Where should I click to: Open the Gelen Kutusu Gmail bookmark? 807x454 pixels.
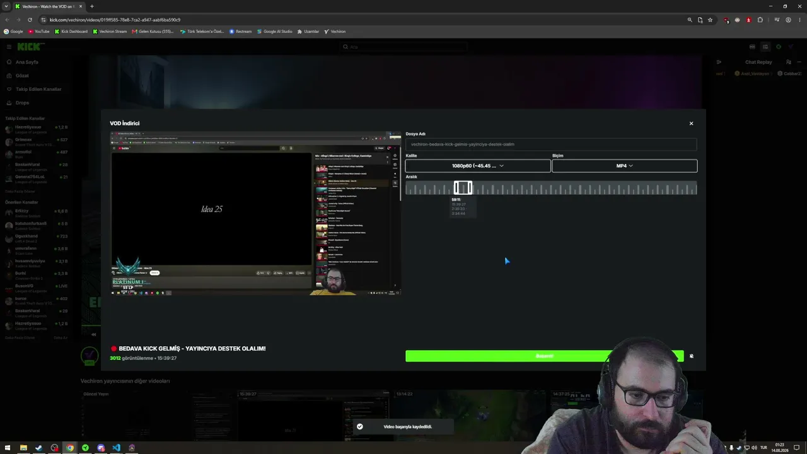[x=153, y=32]
